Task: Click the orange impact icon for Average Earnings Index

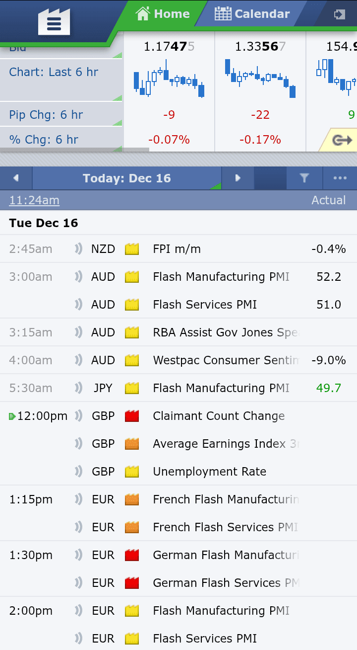Action: 132,444
